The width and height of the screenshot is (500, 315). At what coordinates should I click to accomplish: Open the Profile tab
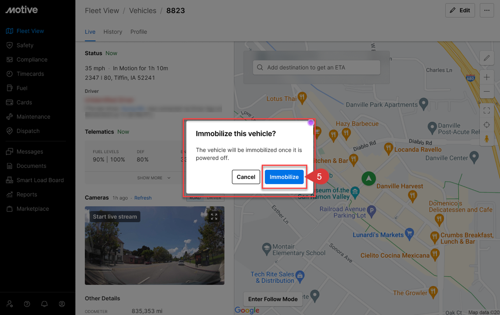[139, 32]
